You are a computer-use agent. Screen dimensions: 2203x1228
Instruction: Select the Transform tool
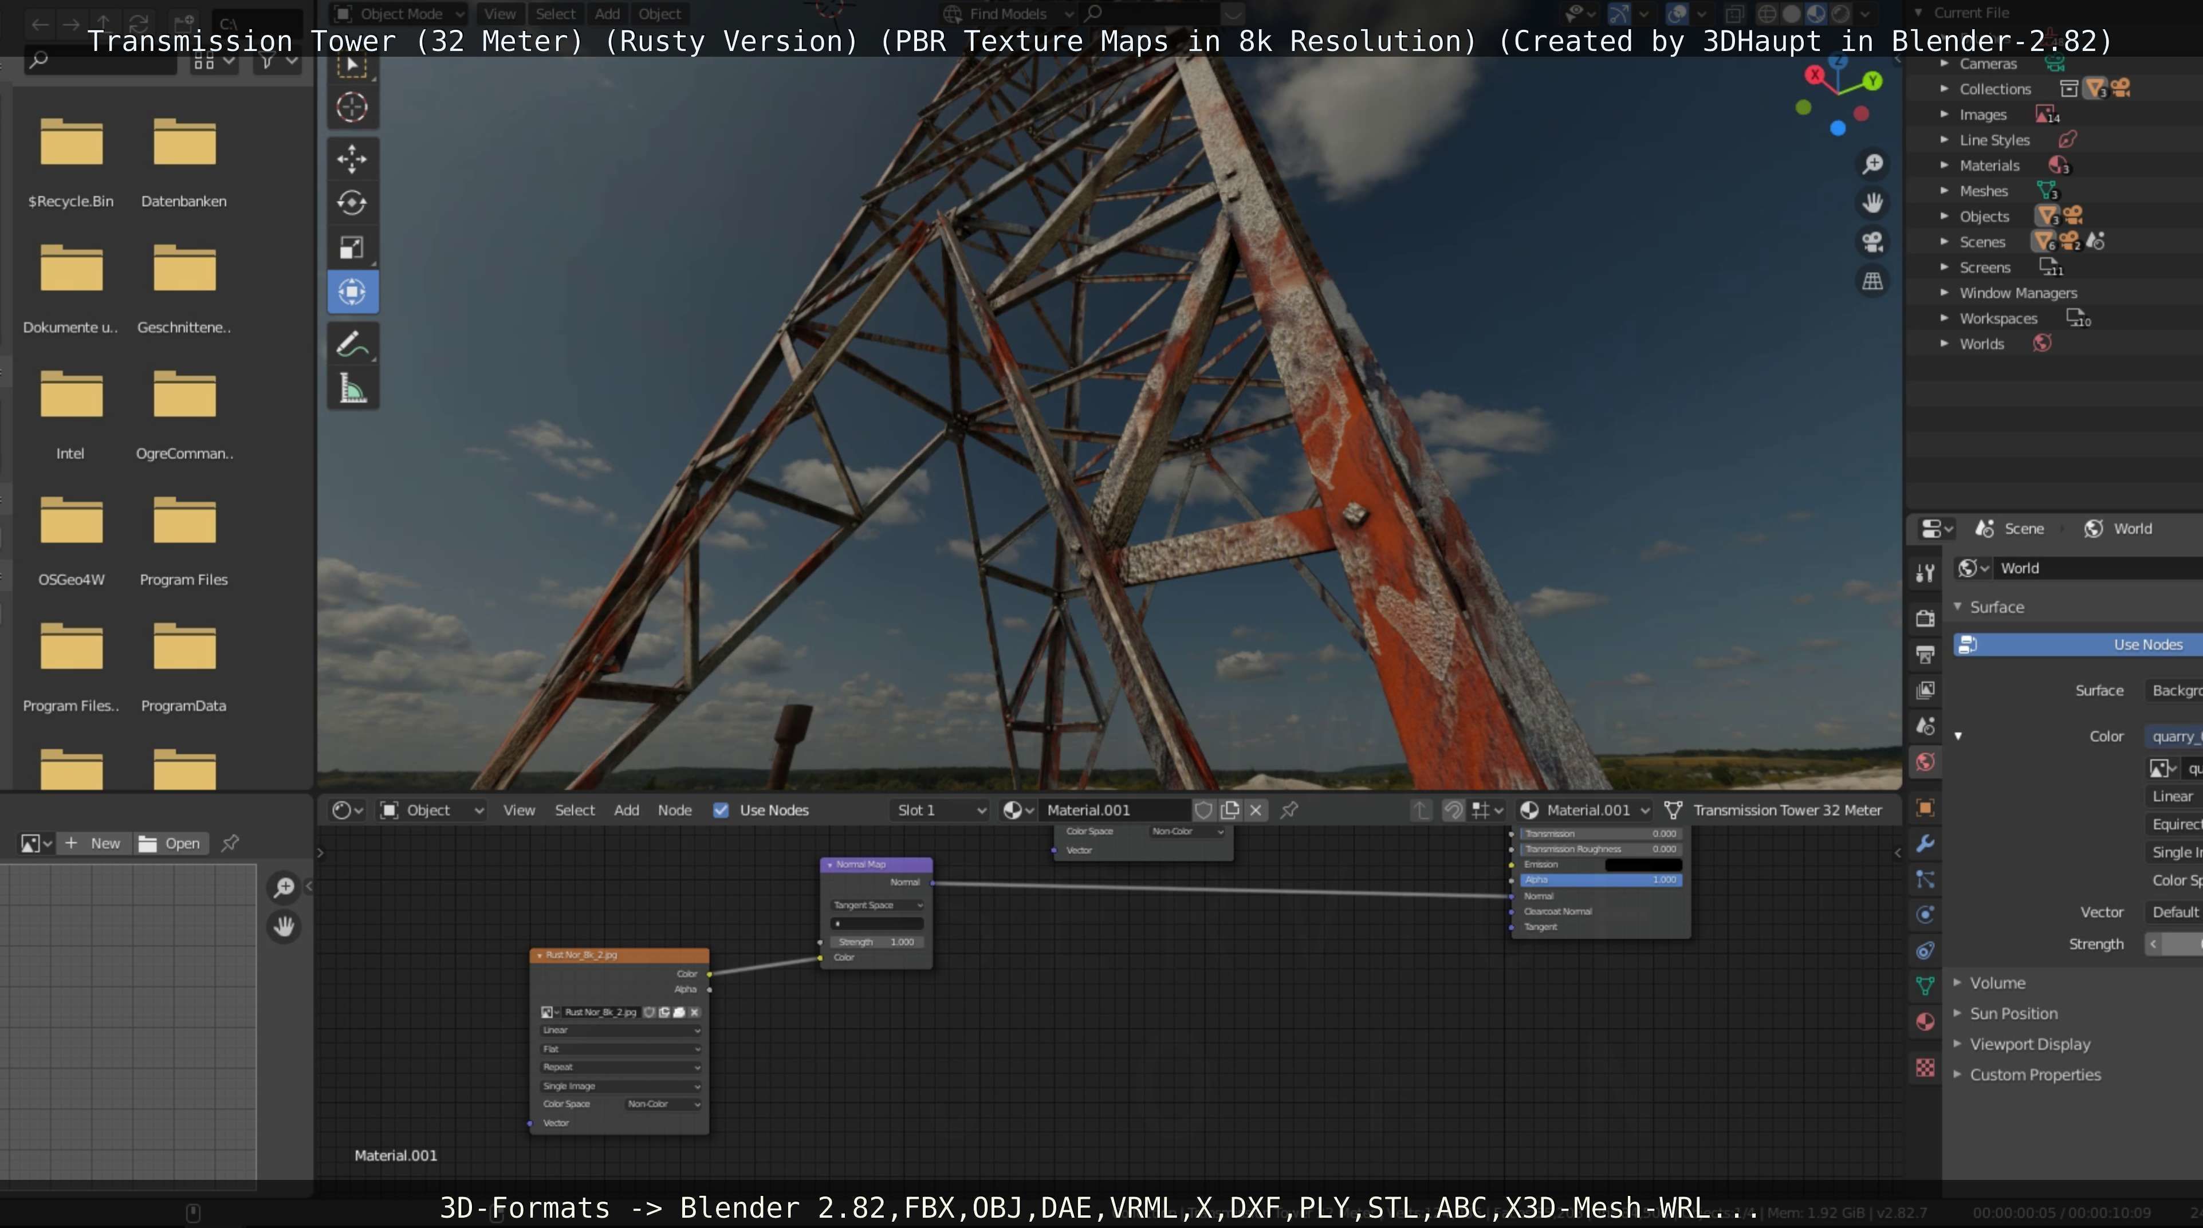pos(352,292)
